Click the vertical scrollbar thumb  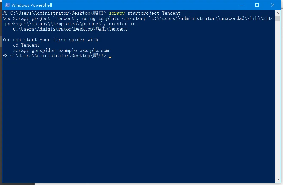(278, 18)
